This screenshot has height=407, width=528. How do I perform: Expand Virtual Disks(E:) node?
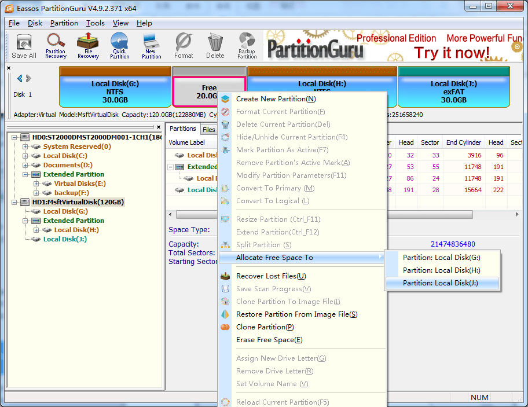click(x=36, y=184)
